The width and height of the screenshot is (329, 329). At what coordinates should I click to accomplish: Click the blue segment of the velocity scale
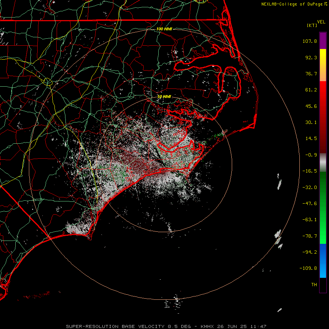pyautogui.click(x=323, y=261)
